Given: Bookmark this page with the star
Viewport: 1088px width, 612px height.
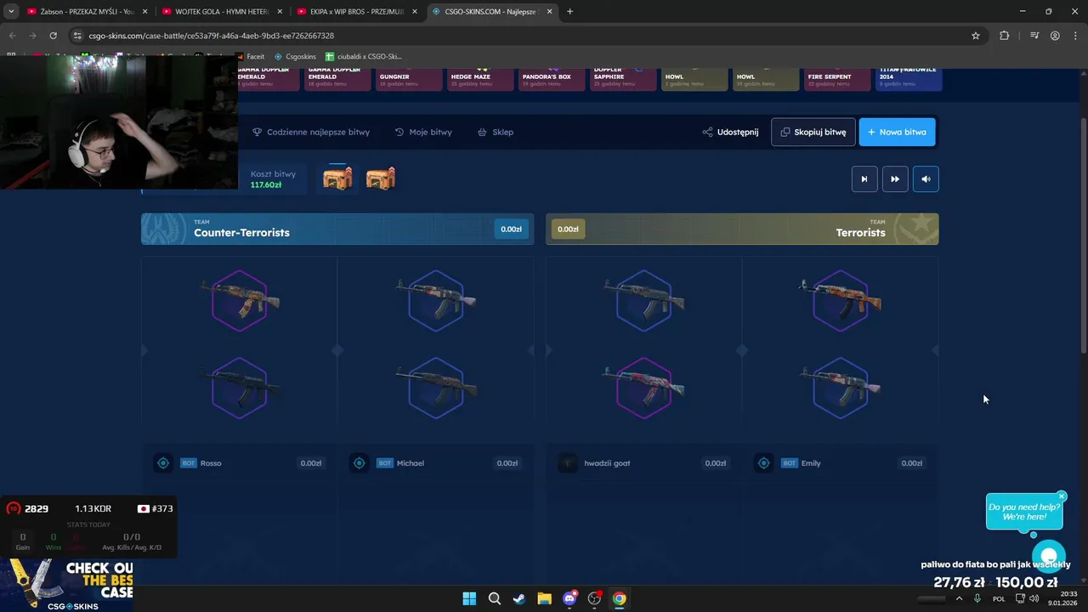Looking at the screenshot, I should [976, 36].
